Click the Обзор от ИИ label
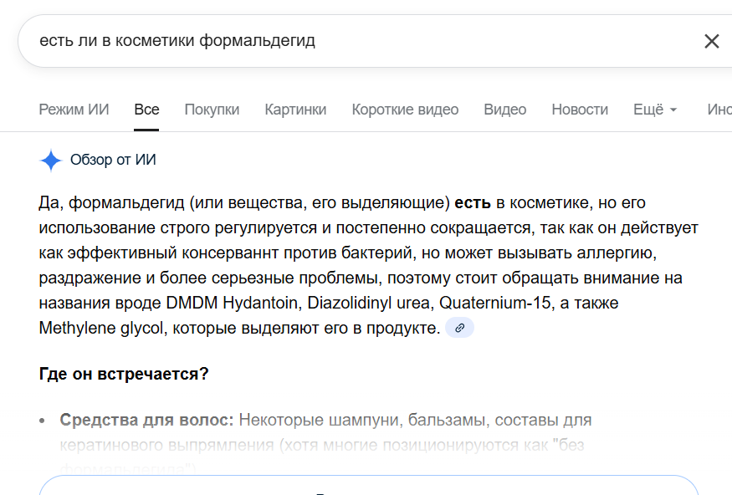Image resolution: width=732 pixels, height=495 pixels. 113,160
